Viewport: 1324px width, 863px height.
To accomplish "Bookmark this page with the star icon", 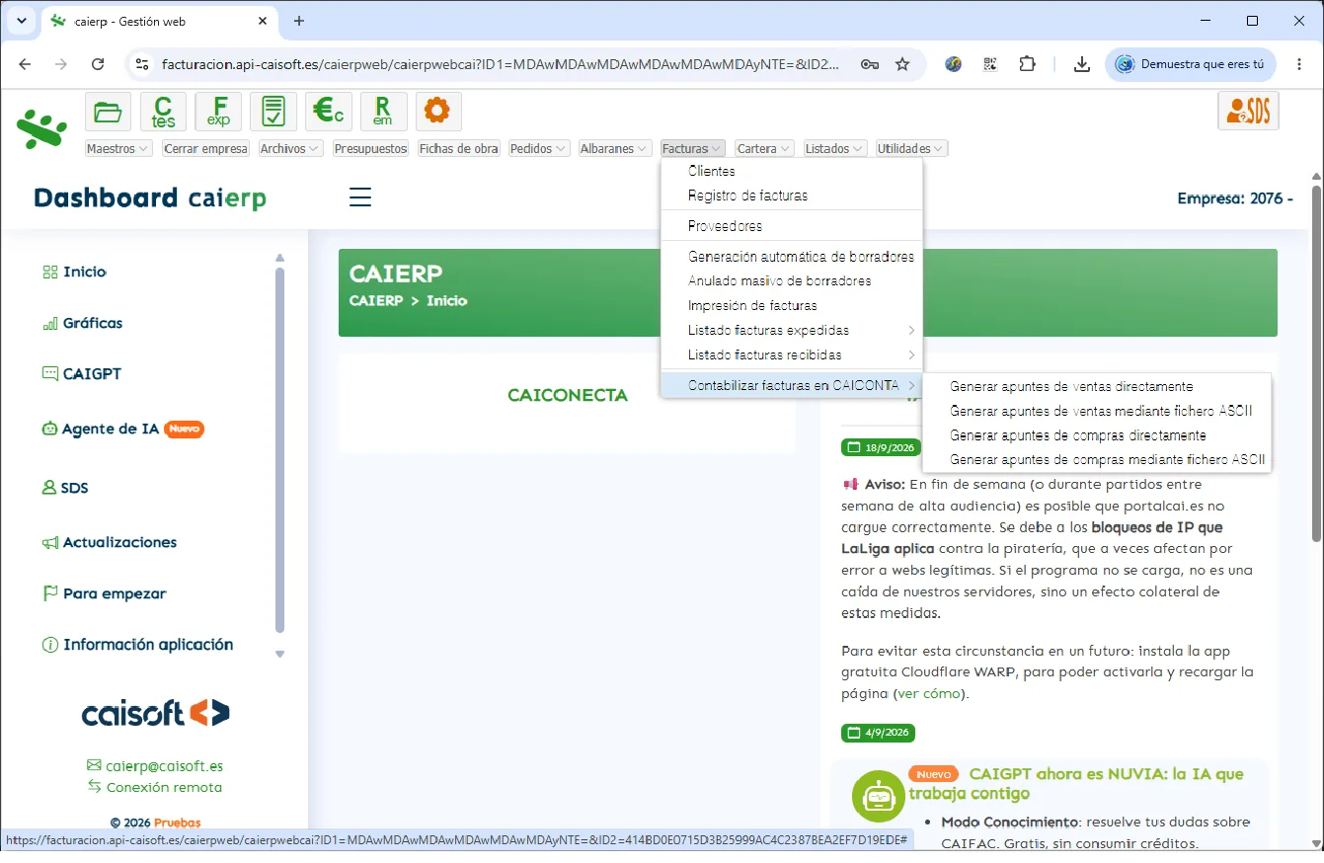I will 901,64.
